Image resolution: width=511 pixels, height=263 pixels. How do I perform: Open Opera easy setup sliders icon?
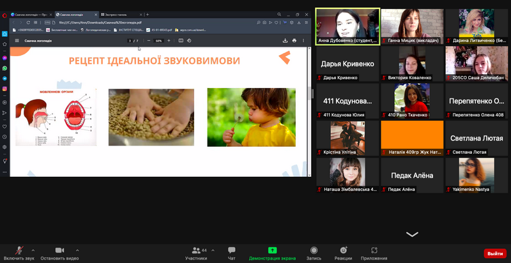tap(307, 22)
